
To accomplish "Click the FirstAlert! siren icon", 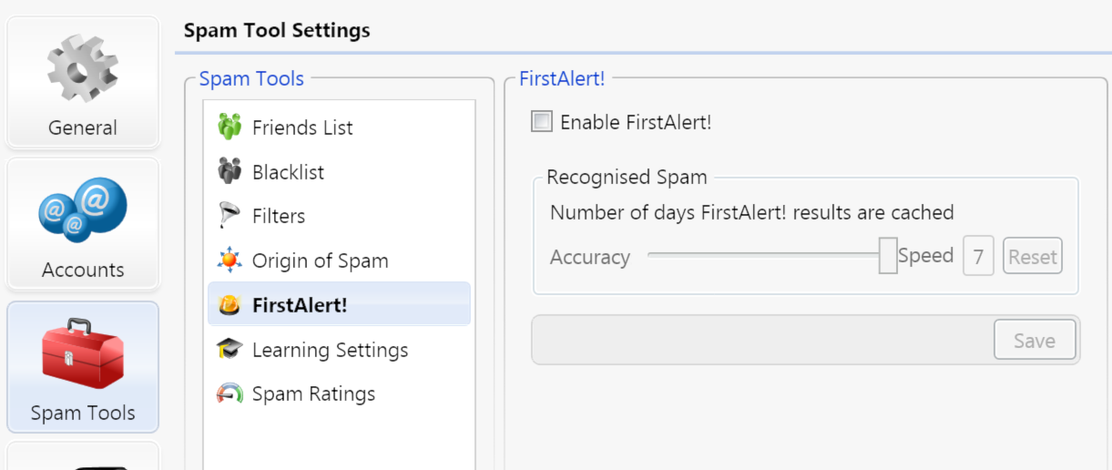I will [x=230, y=305].
